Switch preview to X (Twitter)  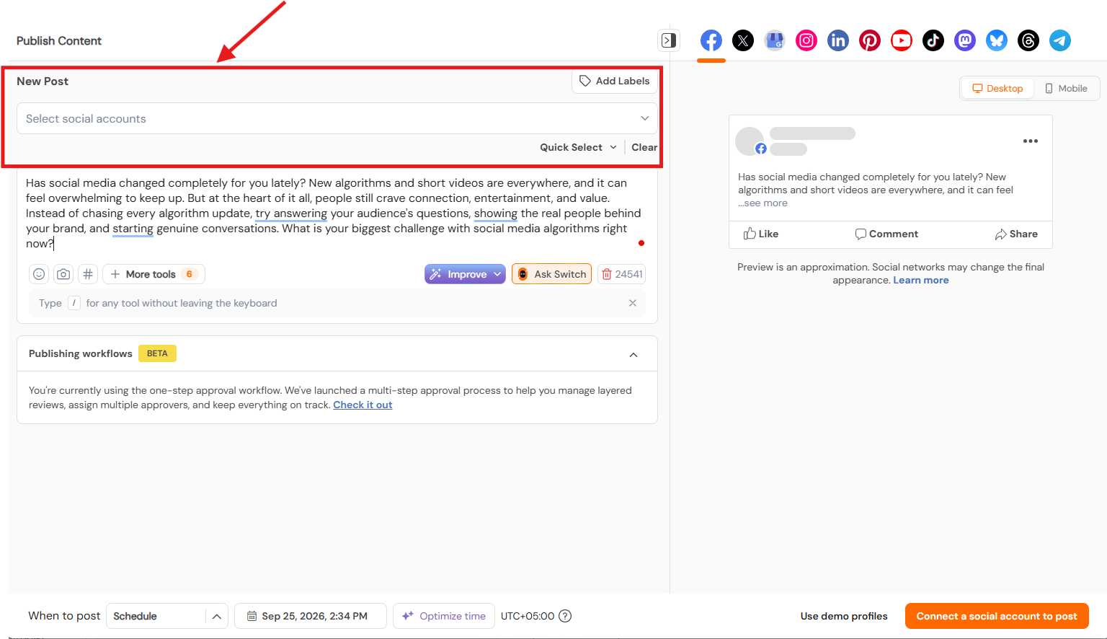[743, 40]
